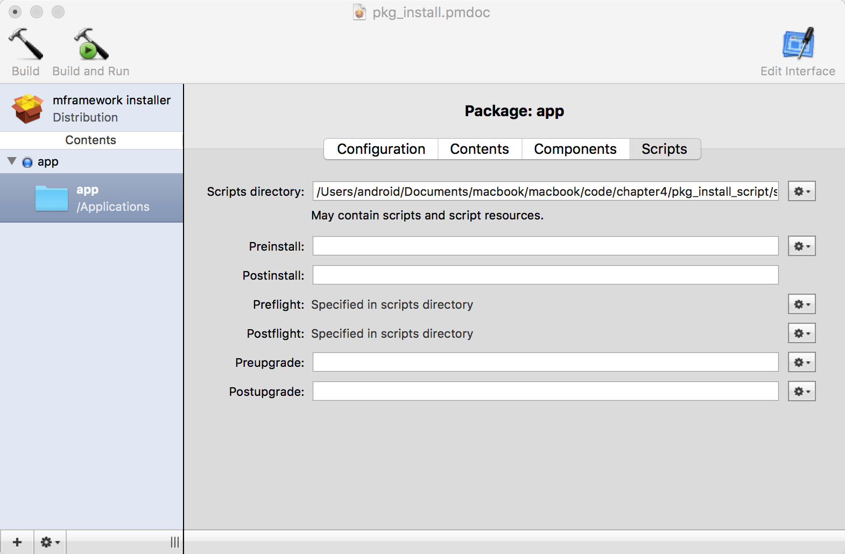
Task: Open the Scripts directory gear dropdown
Action: (801, 191)
